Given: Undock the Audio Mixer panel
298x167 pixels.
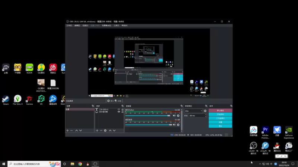Looking at the screenshot, I should (181, 106).
